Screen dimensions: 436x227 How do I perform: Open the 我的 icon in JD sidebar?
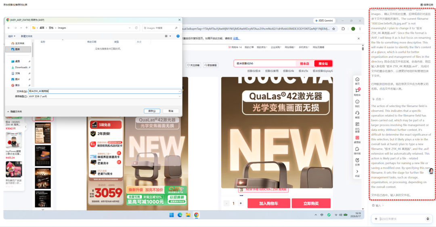click(357, 103)
